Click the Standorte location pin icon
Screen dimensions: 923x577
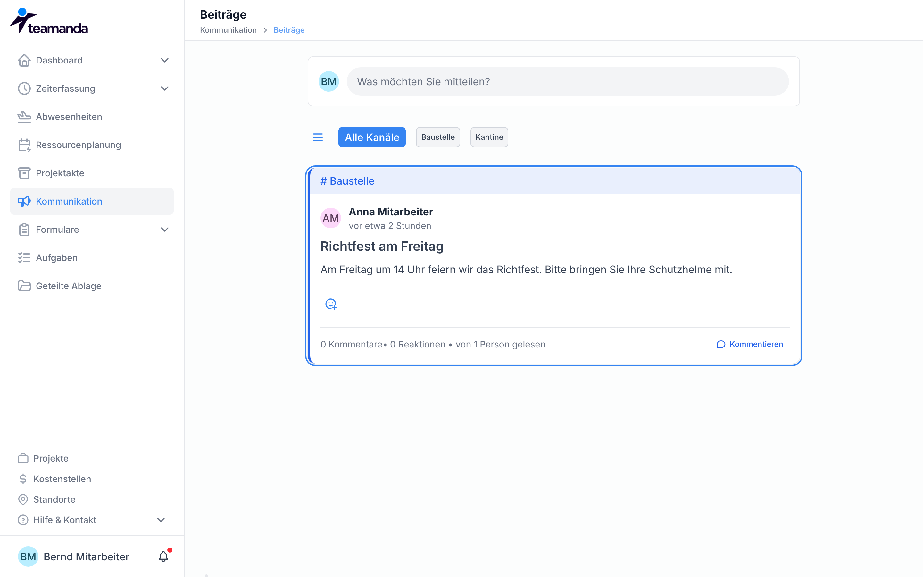23,499
